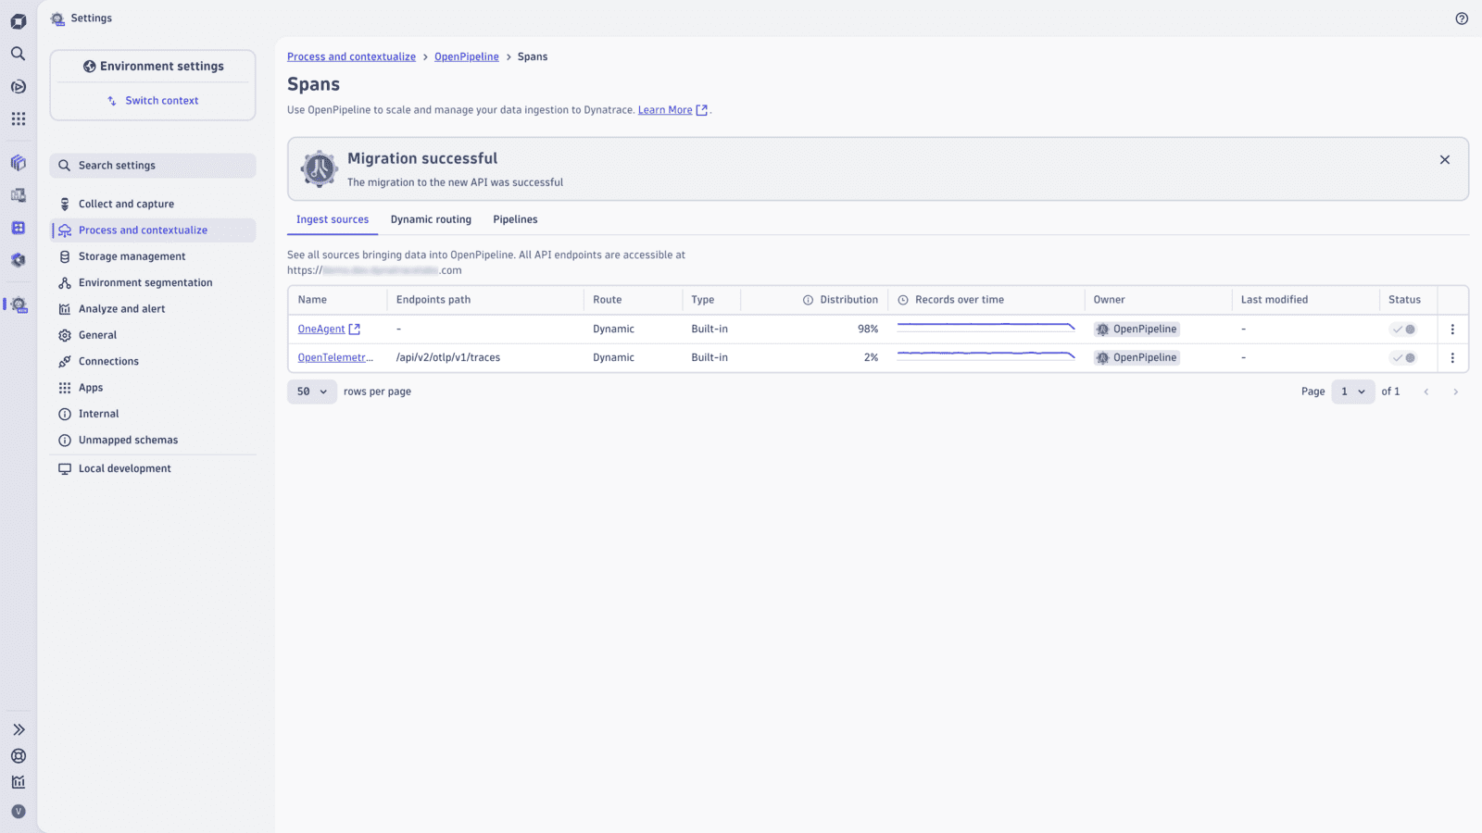Switch to the Pipelines tab
The image size is (1482, 833).
click(515, 219)
